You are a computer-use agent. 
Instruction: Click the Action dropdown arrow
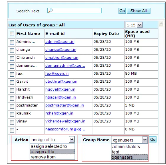(72, 140)
